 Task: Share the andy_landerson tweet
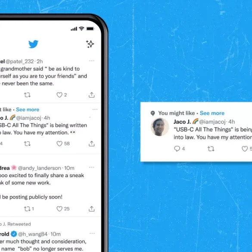point(92,209)
